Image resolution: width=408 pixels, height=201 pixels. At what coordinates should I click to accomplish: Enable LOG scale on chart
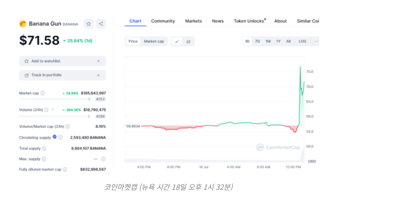[302, 41]
